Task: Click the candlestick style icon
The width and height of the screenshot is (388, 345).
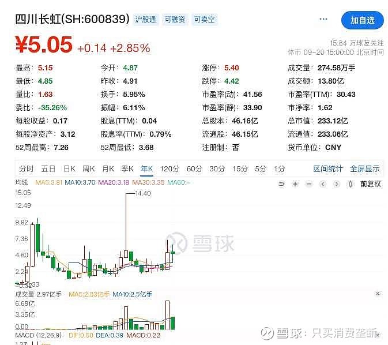Action: click(x=351, y=184)
